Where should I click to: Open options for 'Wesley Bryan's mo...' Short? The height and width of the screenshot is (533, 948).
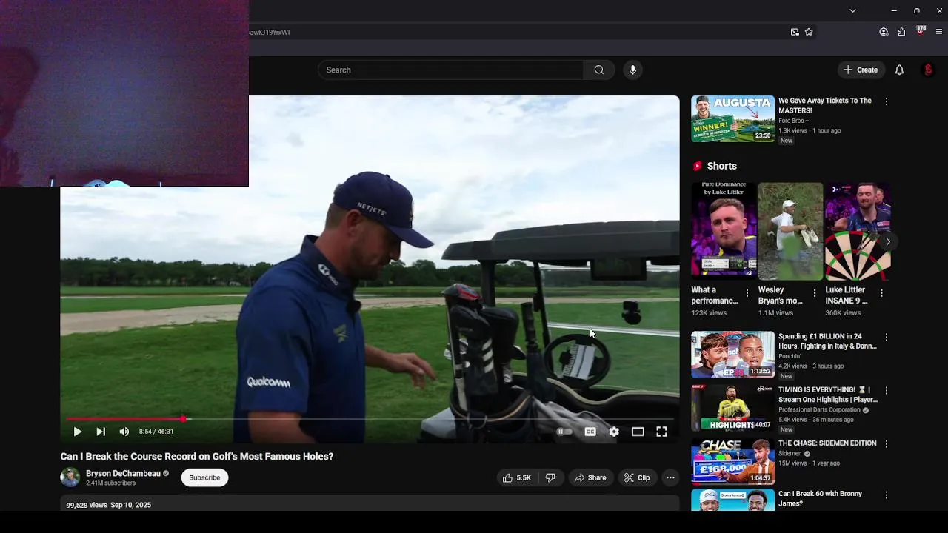click(x=814, y=293)
